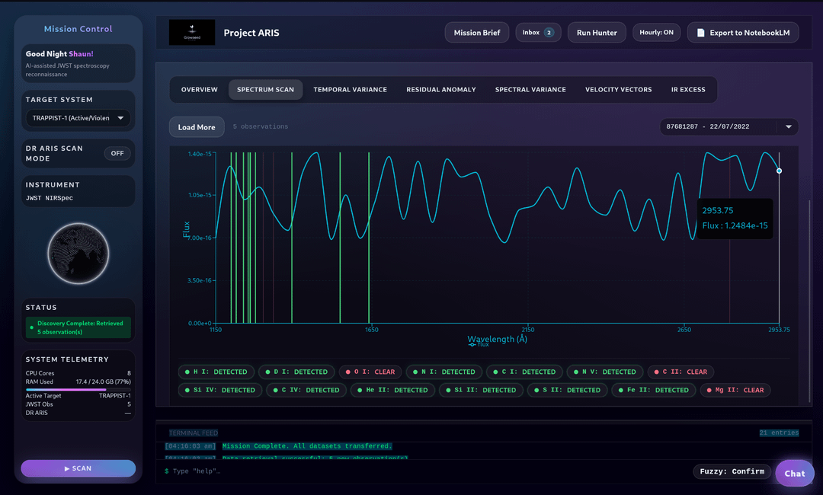Click the Growseed project logo
Screen dimensions: 823x495
(x=191, y=32)
